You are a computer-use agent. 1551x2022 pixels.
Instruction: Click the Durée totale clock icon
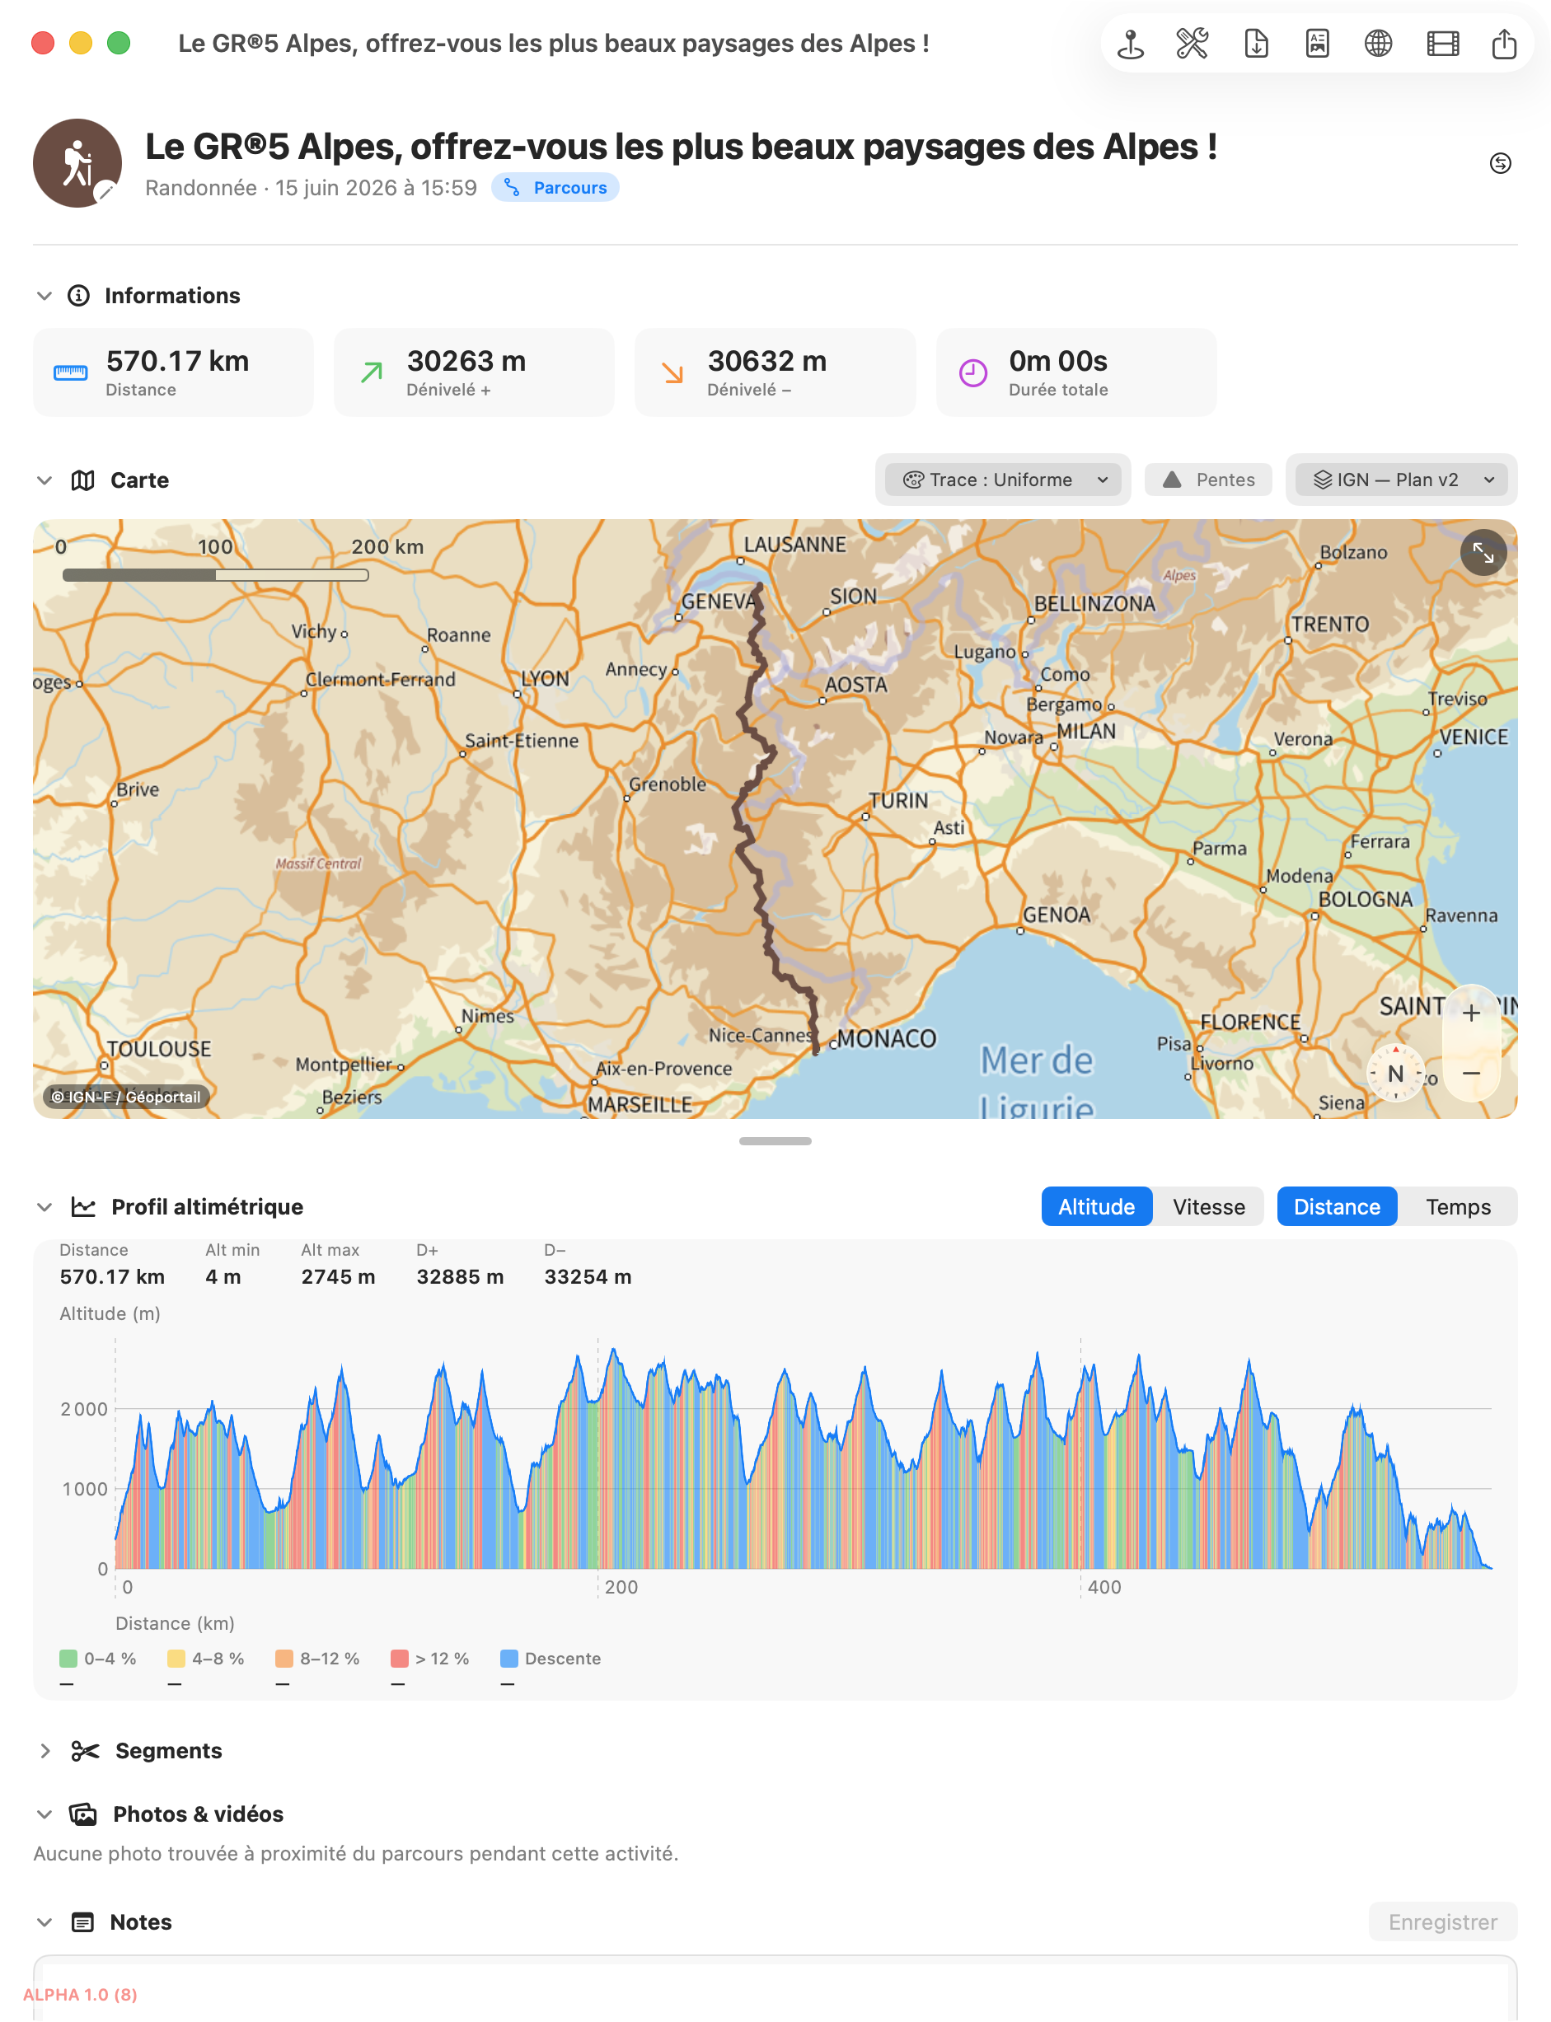coord(973,372)
